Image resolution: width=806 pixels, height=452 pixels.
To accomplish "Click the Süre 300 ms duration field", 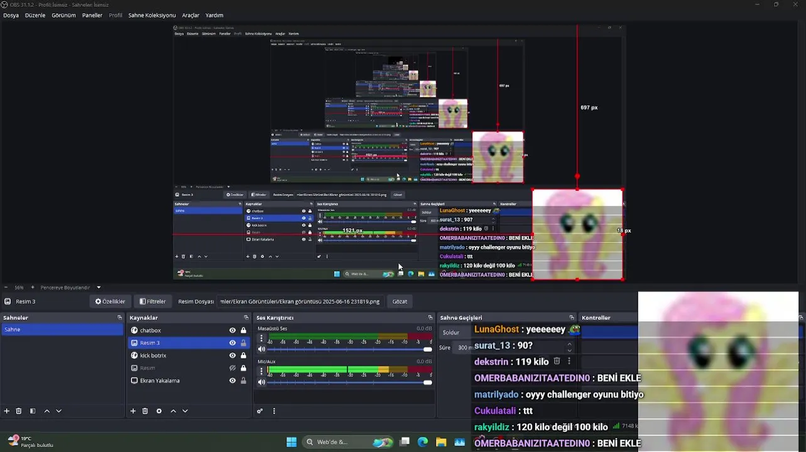I will 465,347.
